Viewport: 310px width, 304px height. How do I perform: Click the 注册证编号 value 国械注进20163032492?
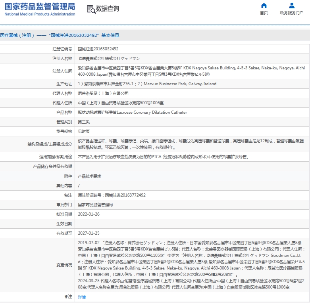98,49
